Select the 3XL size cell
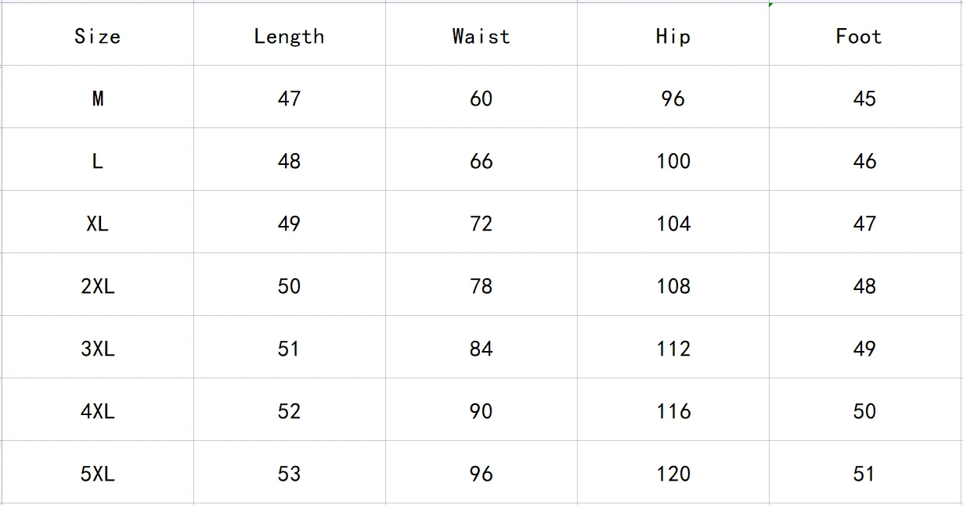This screenshot has width=963, height=505. tap(97, 349)
